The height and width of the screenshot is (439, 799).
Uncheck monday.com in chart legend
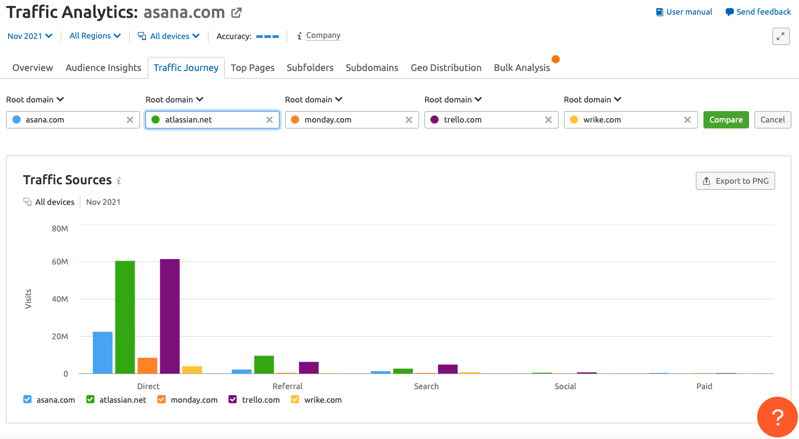pyautogui.click(x=161, y=399)
